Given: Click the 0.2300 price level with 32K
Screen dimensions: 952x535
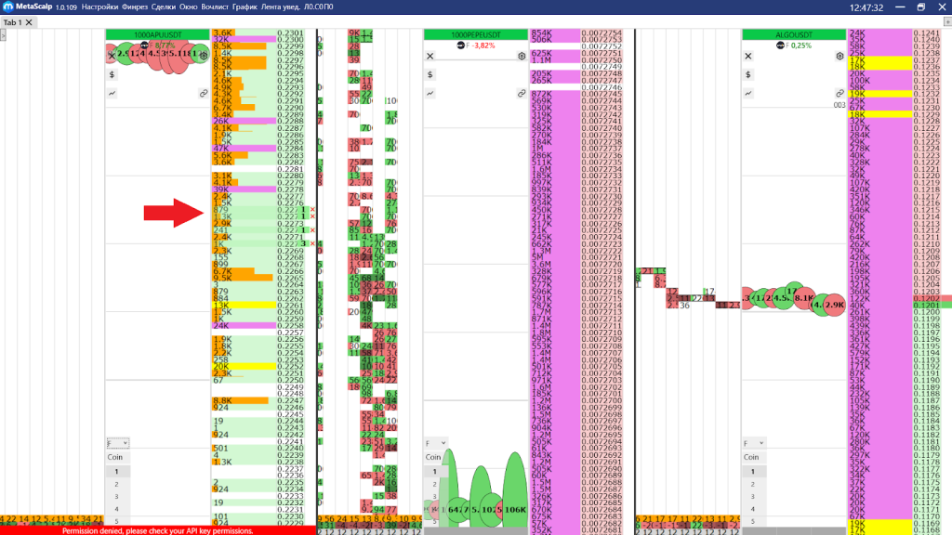Looking at the screenshot, I should coord(258,39).
